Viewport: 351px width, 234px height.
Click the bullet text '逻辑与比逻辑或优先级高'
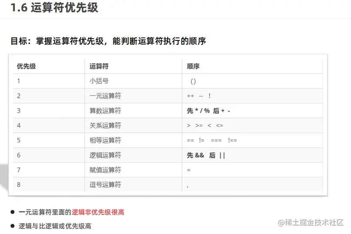tap(55, 226)
